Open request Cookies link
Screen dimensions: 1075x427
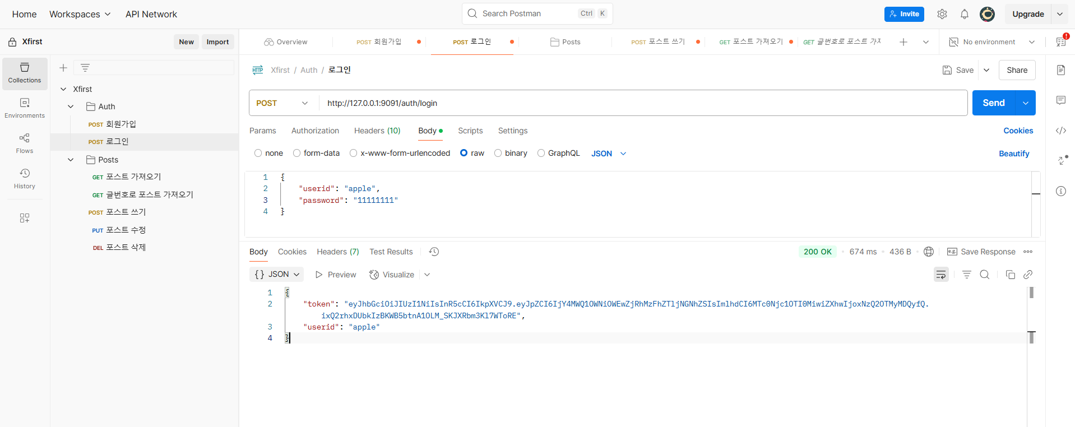pyautogui.click(x=1018, y=131)
